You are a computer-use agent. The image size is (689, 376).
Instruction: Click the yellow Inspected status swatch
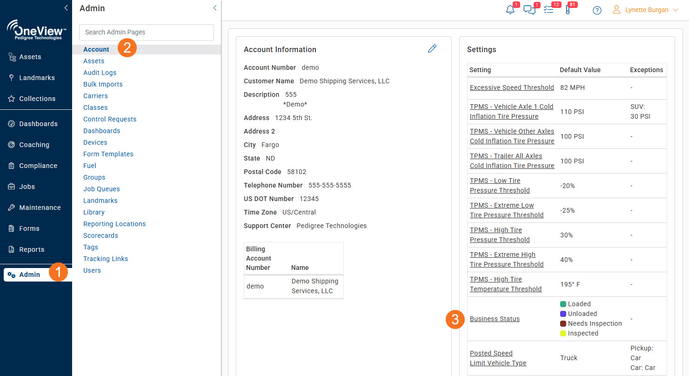tap(563, 333)
